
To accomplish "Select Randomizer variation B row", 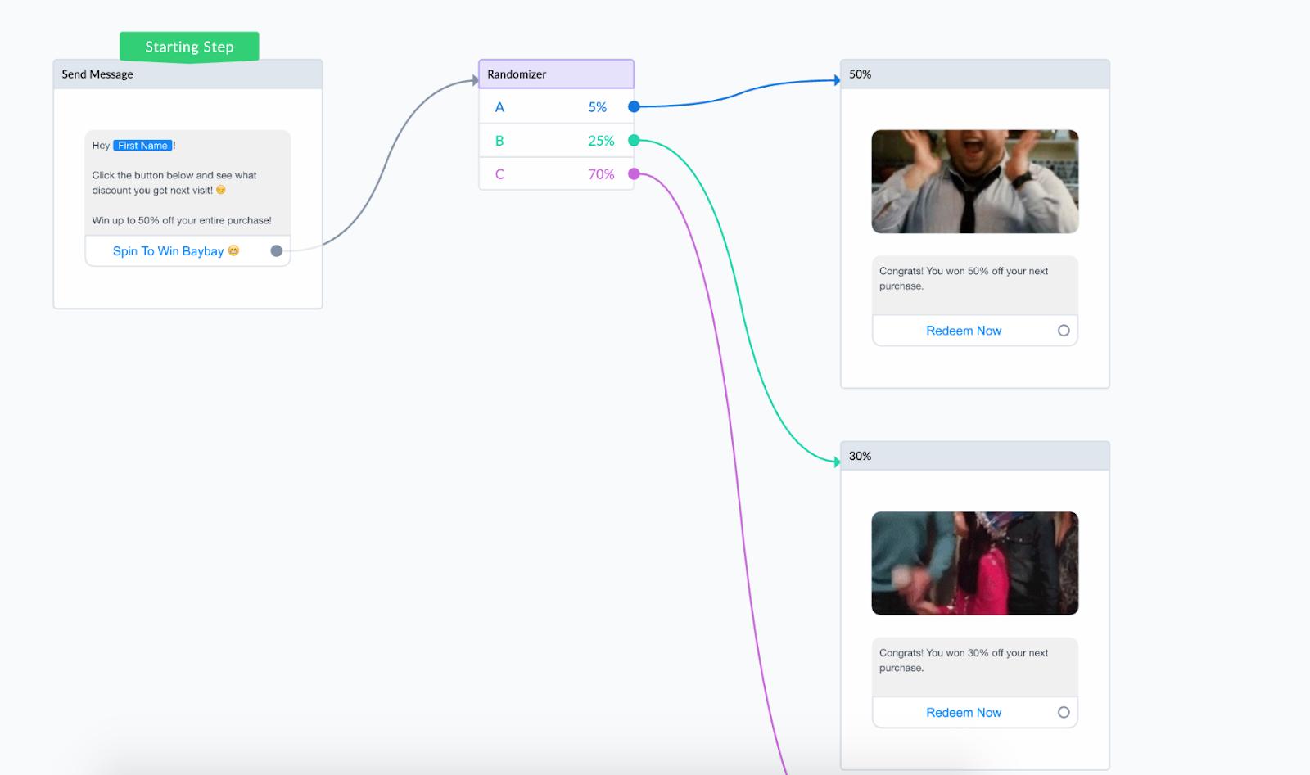I will (x=556, y=141).
